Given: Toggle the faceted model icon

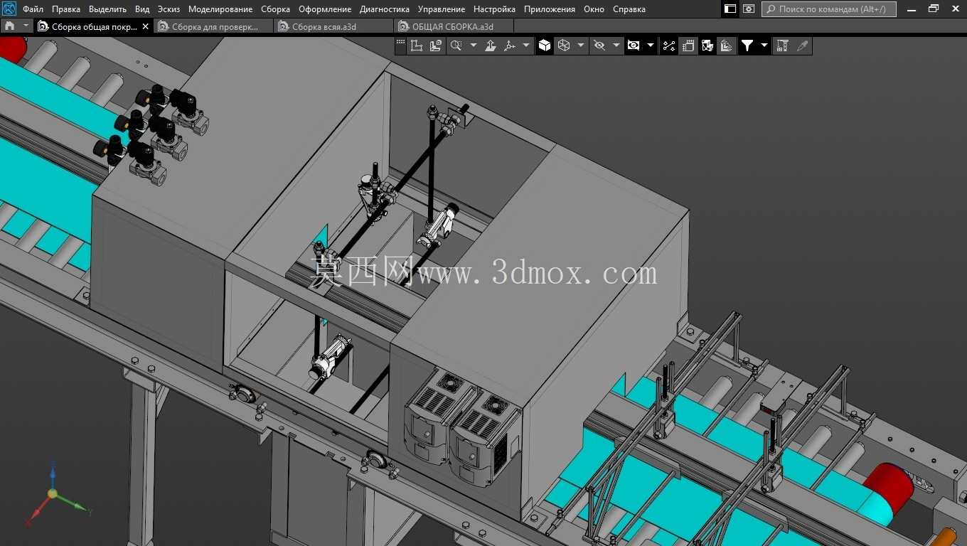Looking at the screenshot, I should pos(707,45).
